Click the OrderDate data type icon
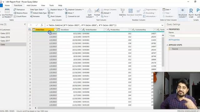 point(34,30)
